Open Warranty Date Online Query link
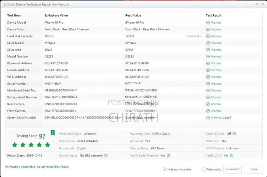 pyautogui.click(x=161, y=134)
